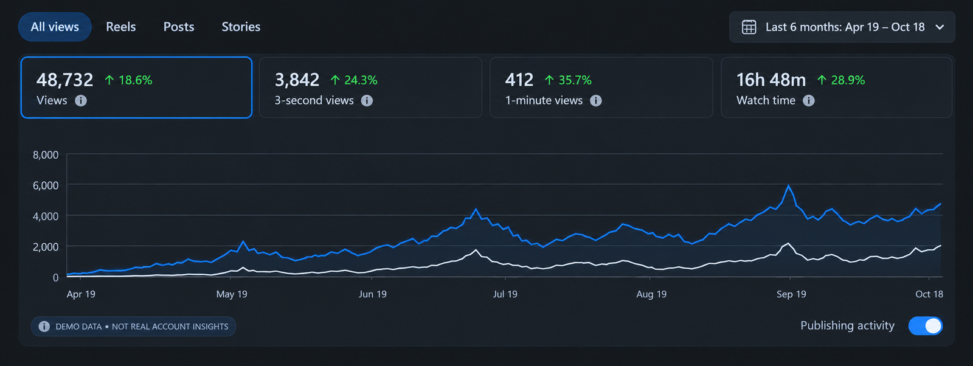The height and width of the screenshot is (366, 973).
Task: Toggle the Publishing activity switch
Action: coord(926,326)
